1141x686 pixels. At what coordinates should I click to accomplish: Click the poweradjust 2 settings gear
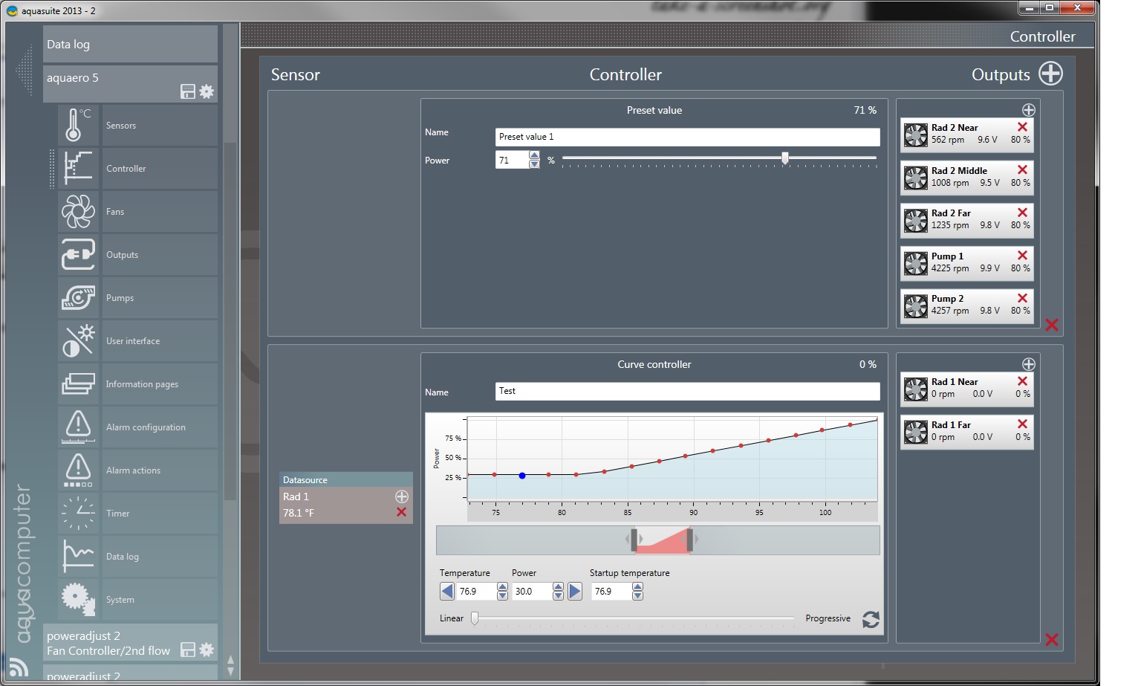(x=207, y=650)
